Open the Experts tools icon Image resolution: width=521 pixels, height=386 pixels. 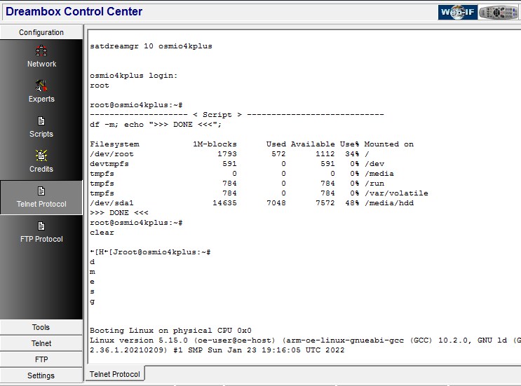tap(41, 85)
